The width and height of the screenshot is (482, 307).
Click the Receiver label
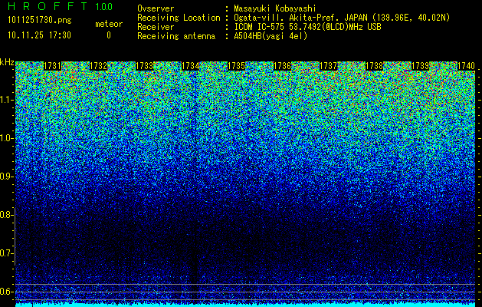(156, 27)
